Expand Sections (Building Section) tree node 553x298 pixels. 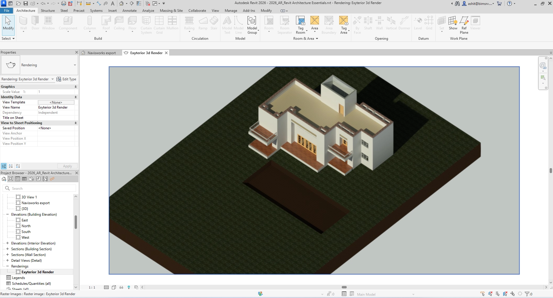pyautogui.click(x=7, y=249)
